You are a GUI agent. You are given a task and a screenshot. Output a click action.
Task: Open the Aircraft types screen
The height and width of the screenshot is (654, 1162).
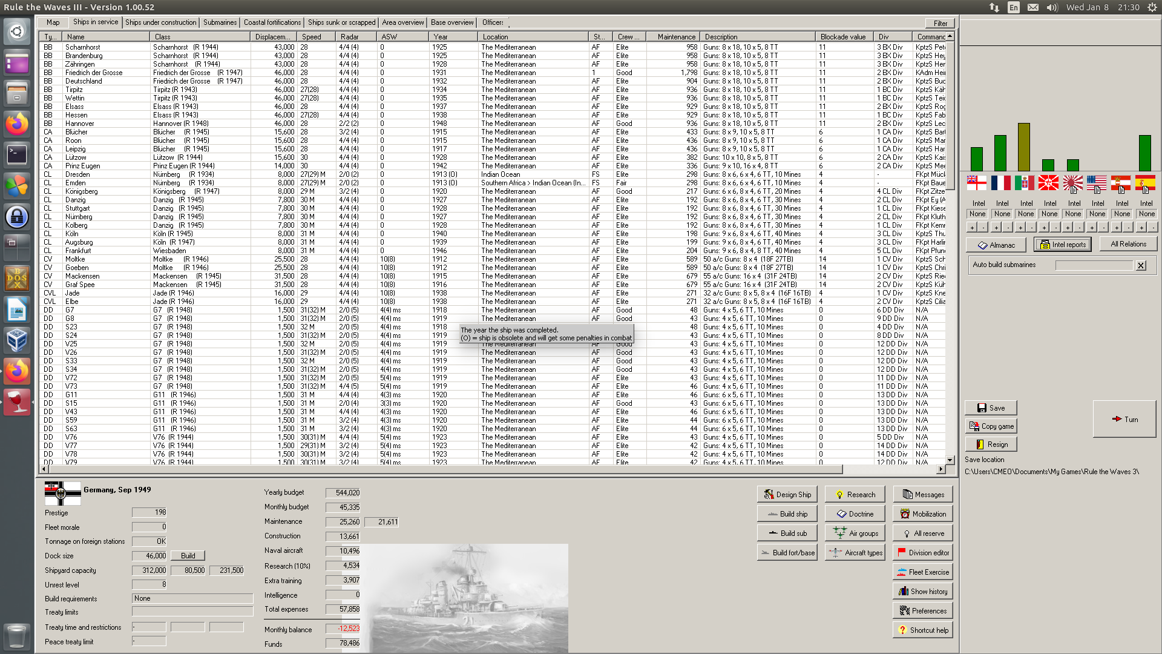click(855, 552)
